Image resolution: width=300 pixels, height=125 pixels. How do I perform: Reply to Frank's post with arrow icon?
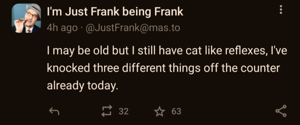(54, 111)
